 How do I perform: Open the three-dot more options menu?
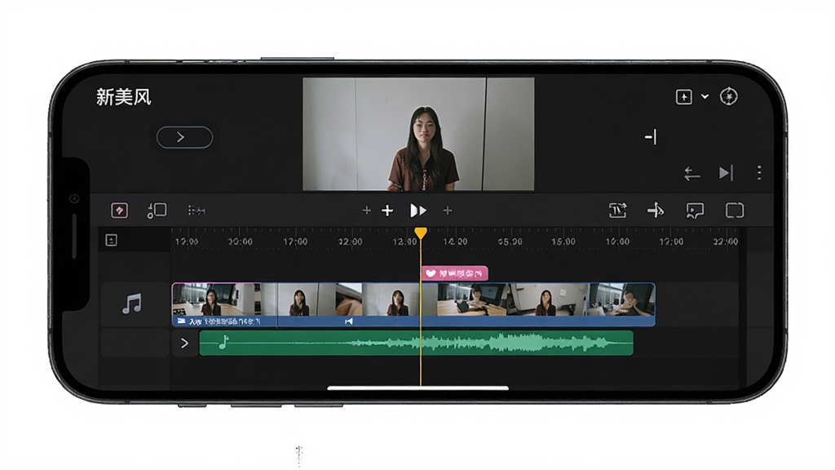[x=759, y=173]
